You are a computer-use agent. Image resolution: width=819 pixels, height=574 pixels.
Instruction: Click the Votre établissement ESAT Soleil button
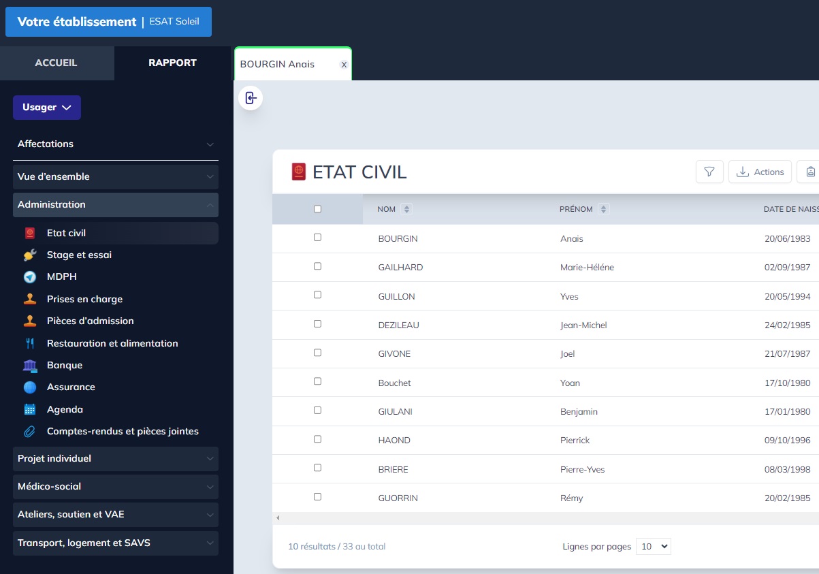click(108, 22)
